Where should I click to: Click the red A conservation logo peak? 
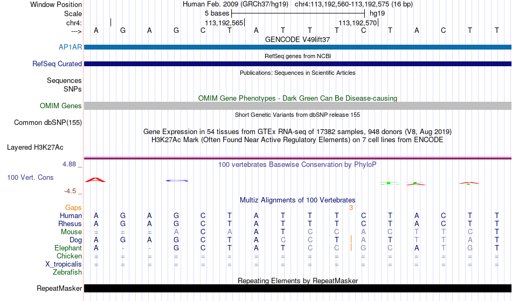tap(95, 180)
